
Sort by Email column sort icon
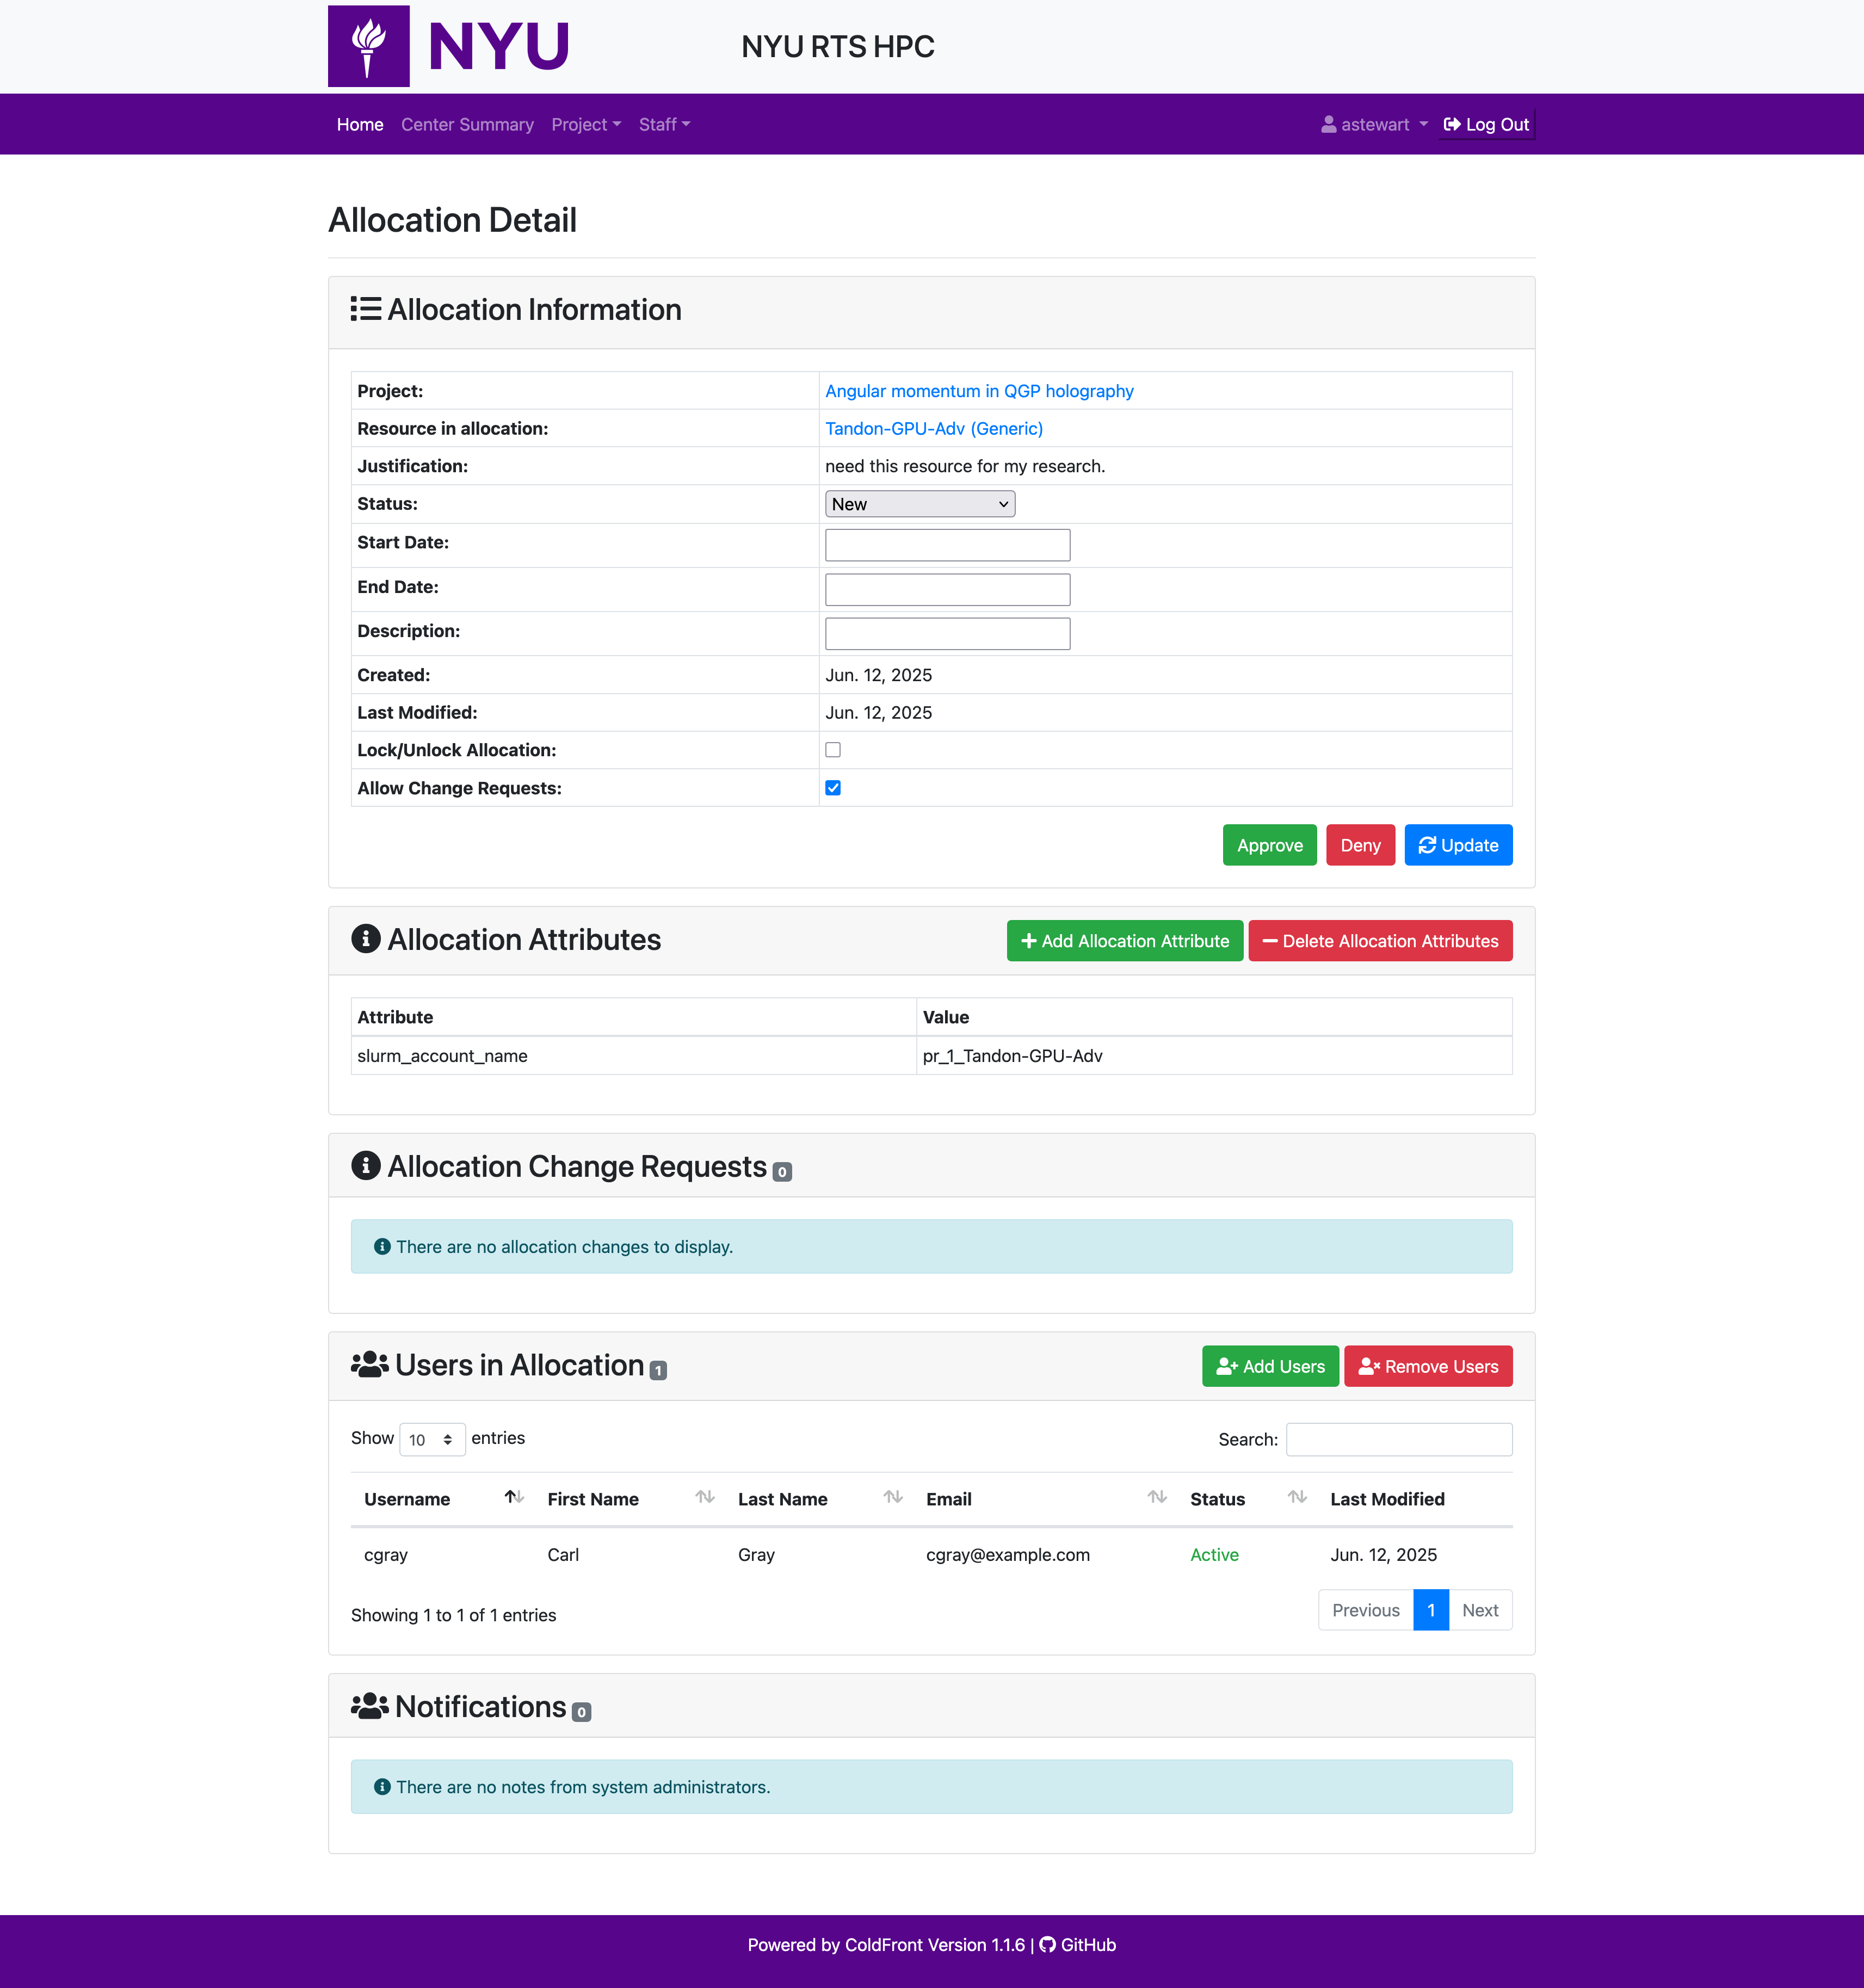[x=1157, y=1497]
